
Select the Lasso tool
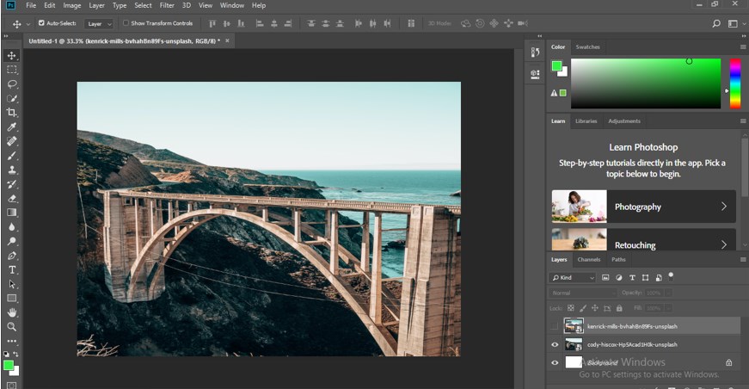(12, 83)
